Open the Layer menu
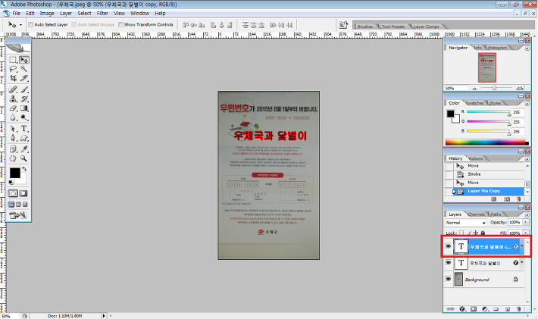This screenshot has width=538, height=319. pos(66,14)
